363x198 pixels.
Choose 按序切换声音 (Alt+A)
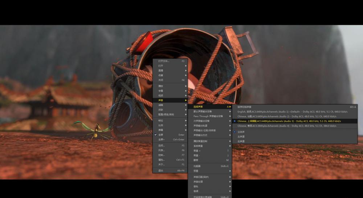tap(295, 107)
